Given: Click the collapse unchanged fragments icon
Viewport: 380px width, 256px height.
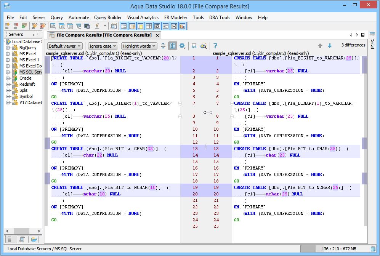Looking at the screenshot, I should click(x=163, y=46).
